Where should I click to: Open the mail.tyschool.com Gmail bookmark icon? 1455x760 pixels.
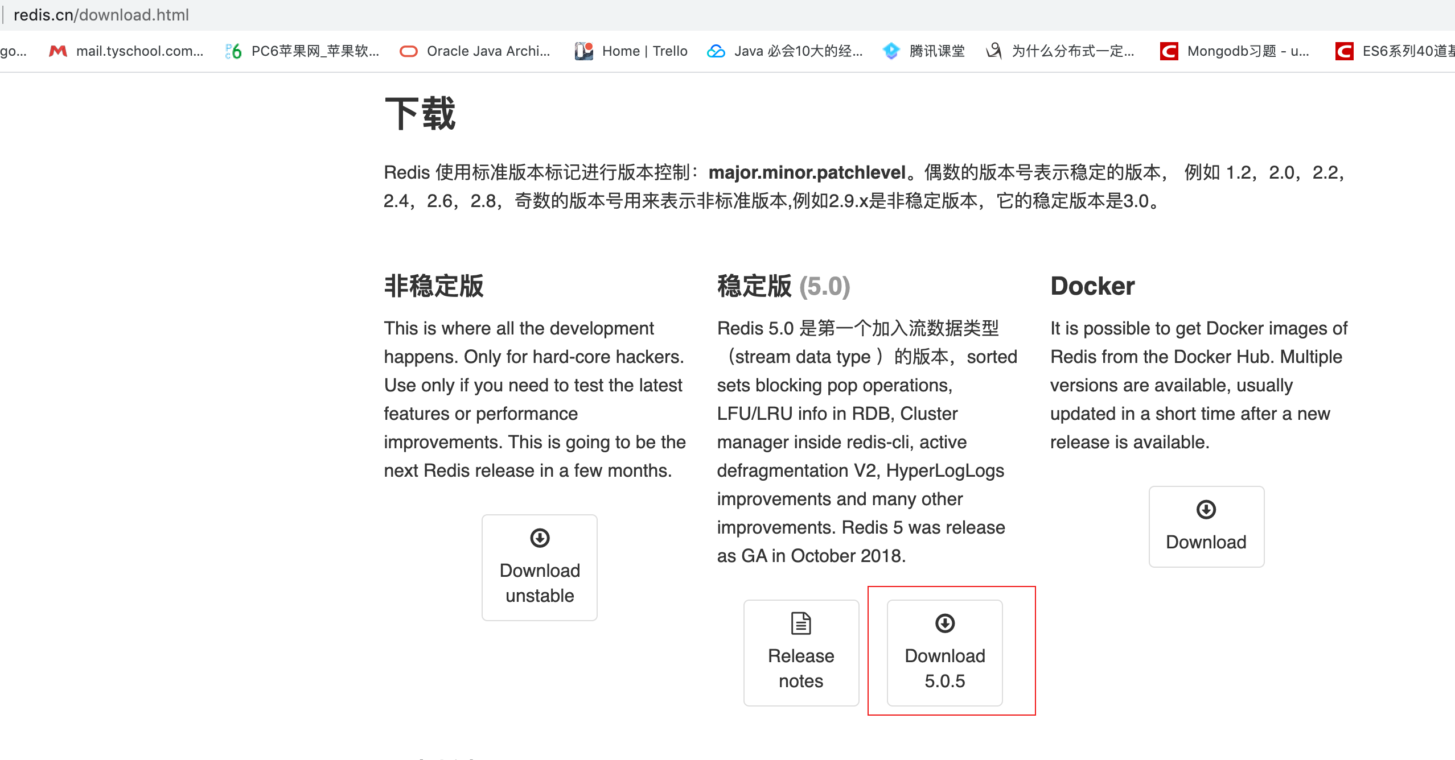point(58,51)
